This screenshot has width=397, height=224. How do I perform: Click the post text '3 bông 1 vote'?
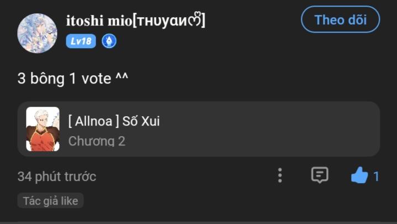[x=64, y=79]
